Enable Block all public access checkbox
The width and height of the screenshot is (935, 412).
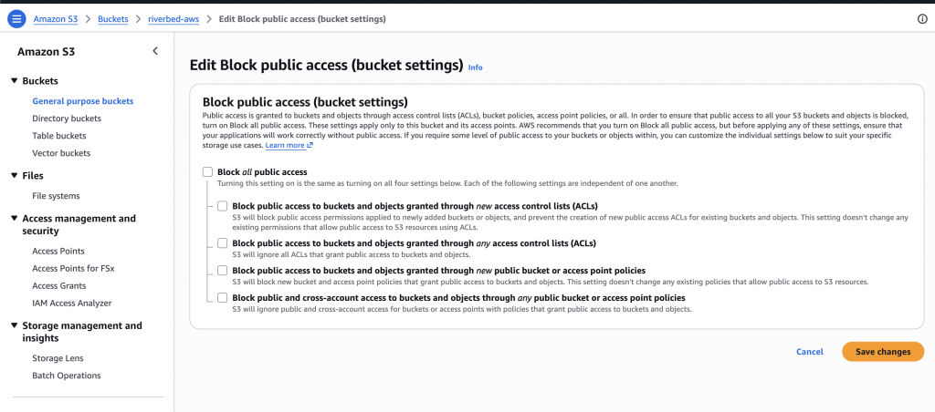pos(207,172)
